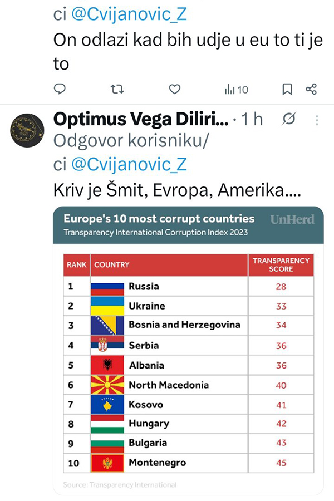
Task: Share the top tweet
Action: point(311,89)
